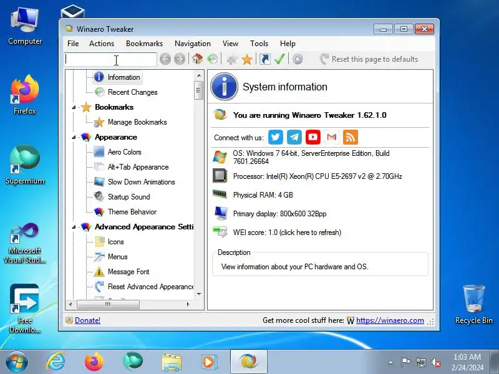
Task: Click the processor chip icon
Action: pos(220,176)
